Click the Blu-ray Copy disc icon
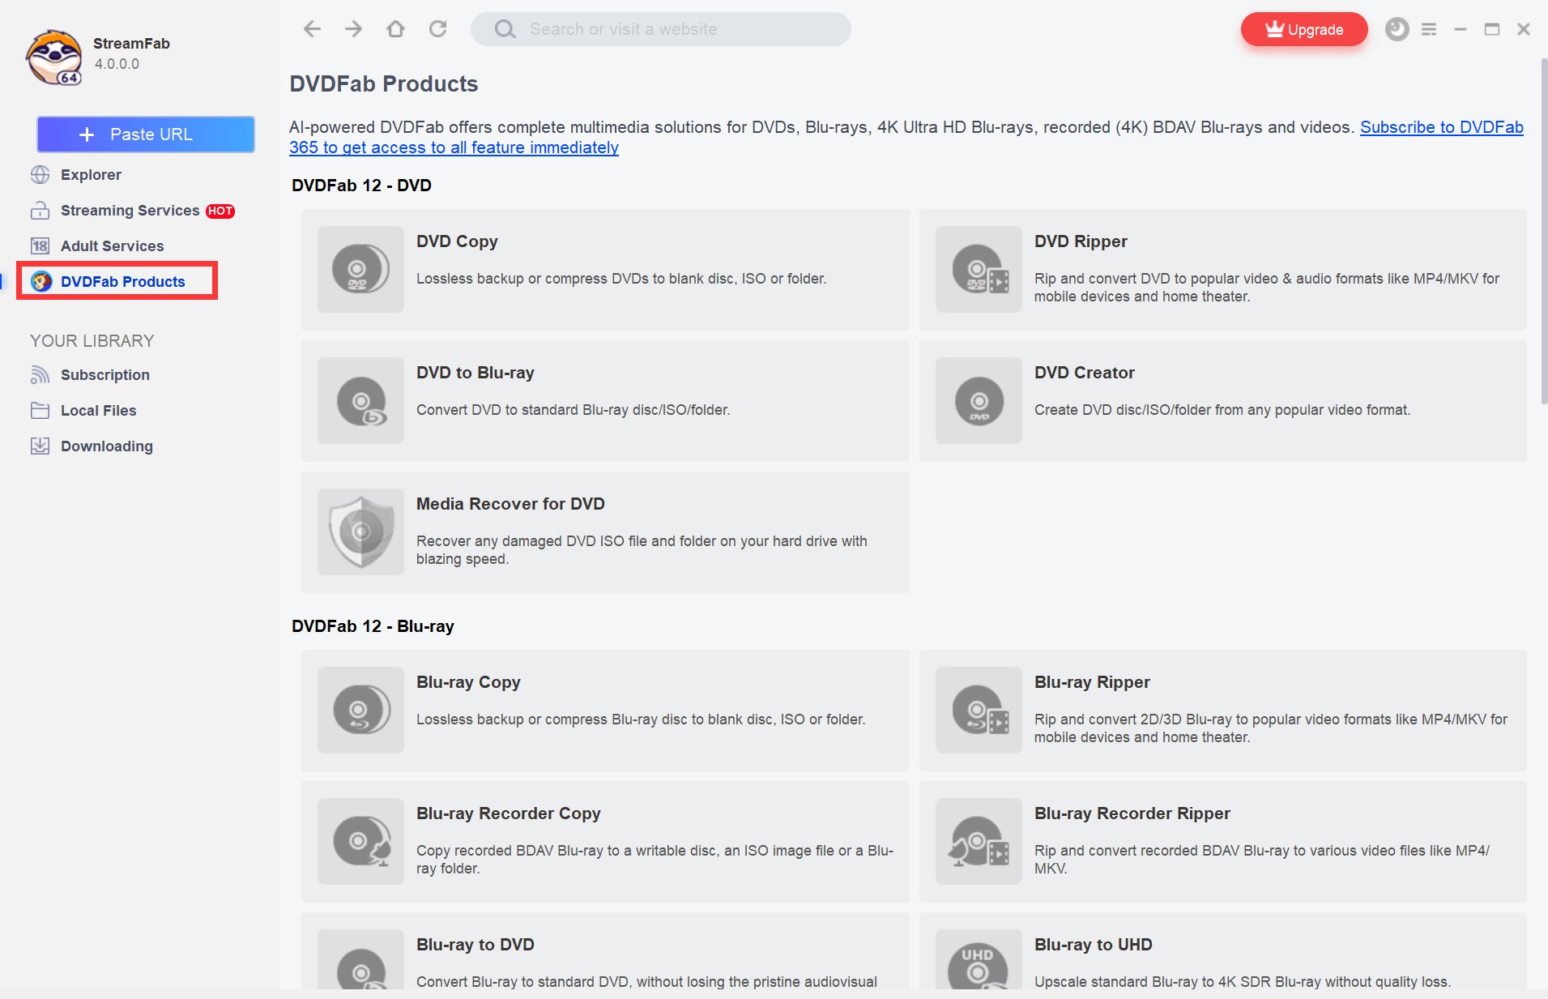The image size is (1548, 999). pos(360,710)
